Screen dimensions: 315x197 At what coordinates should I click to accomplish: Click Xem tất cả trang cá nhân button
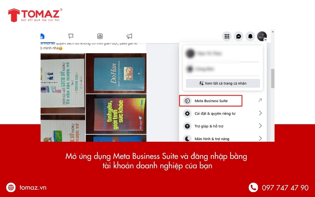point(223,83)
